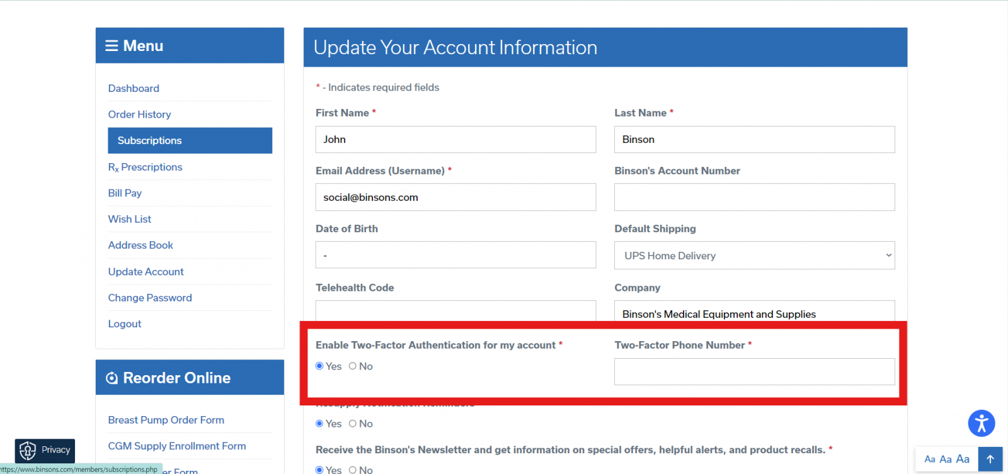
Task: Open the Default Shipping dropdown
Action: (x=755, y=256)
